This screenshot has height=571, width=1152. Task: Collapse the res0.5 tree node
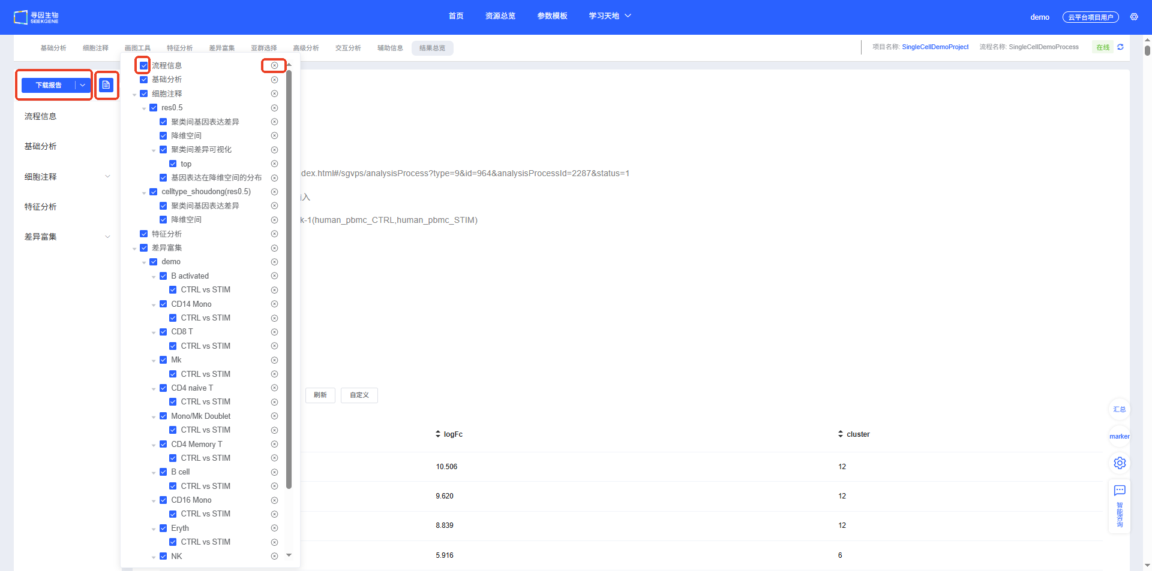(144, 108)
